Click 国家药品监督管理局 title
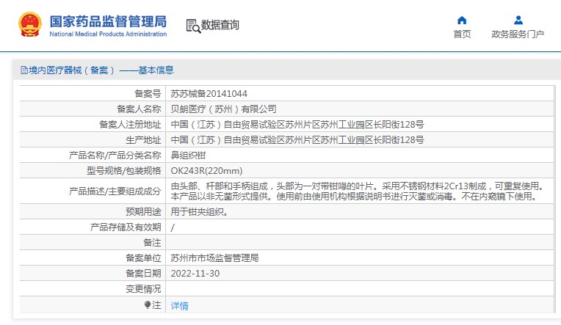The image size is (561, 325). click(108, 21)
